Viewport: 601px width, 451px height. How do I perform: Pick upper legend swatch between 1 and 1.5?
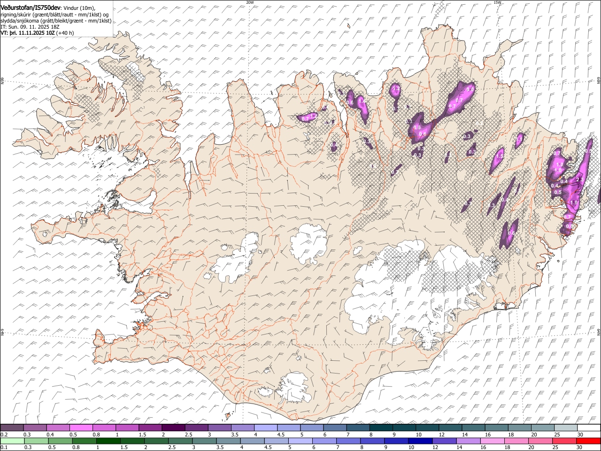tap(127, 428)
